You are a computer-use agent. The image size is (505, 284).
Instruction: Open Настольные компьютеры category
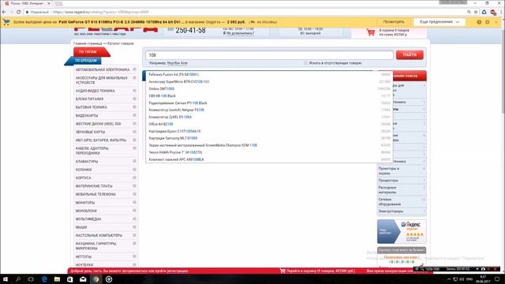coord(99,235)
